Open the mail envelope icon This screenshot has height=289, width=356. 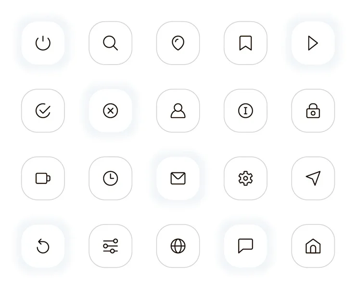178,178
